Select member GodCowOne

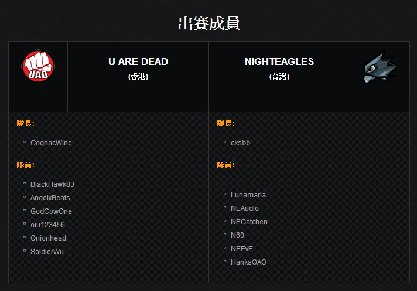click(x=51, y=211)
